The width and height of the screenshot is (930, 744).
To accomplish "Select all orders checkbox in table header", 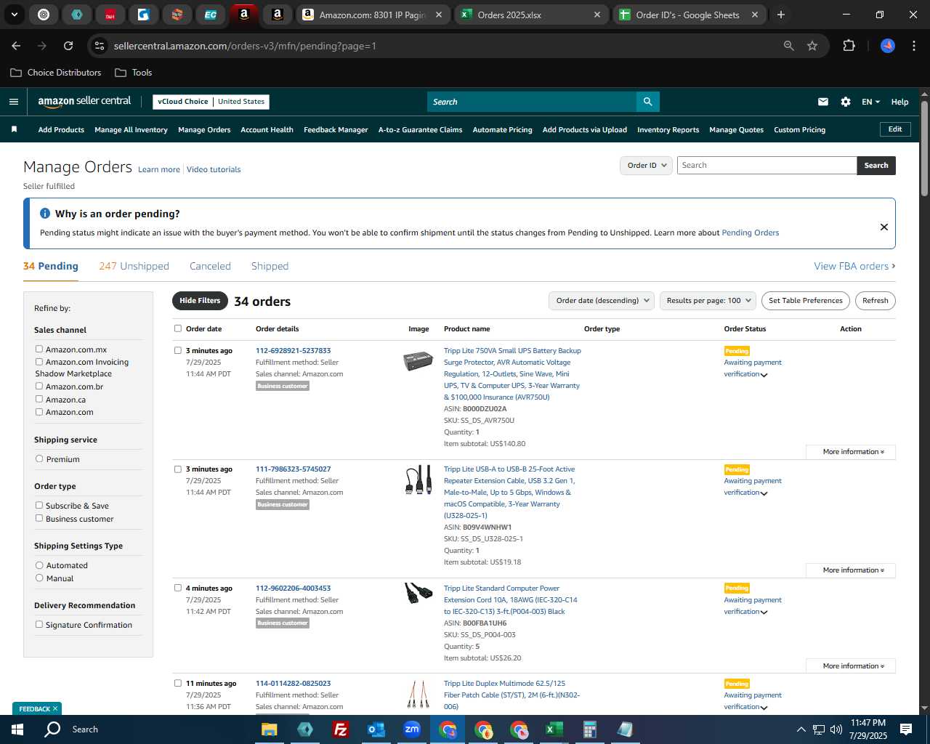I will (178, 328).
